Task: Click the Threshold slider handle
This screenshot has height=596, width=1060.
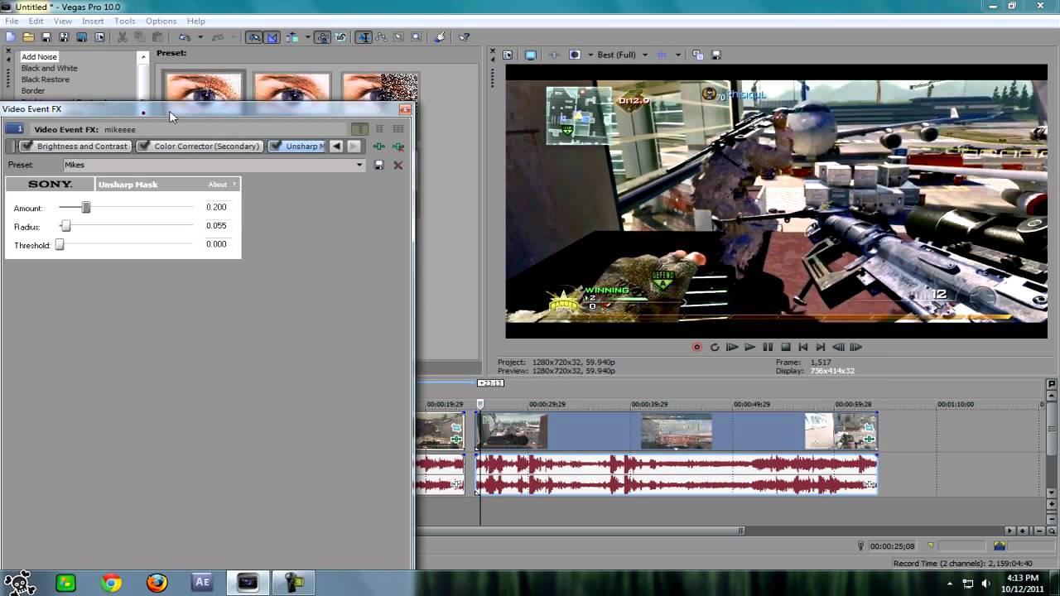Action: click(x=60, y=244)
